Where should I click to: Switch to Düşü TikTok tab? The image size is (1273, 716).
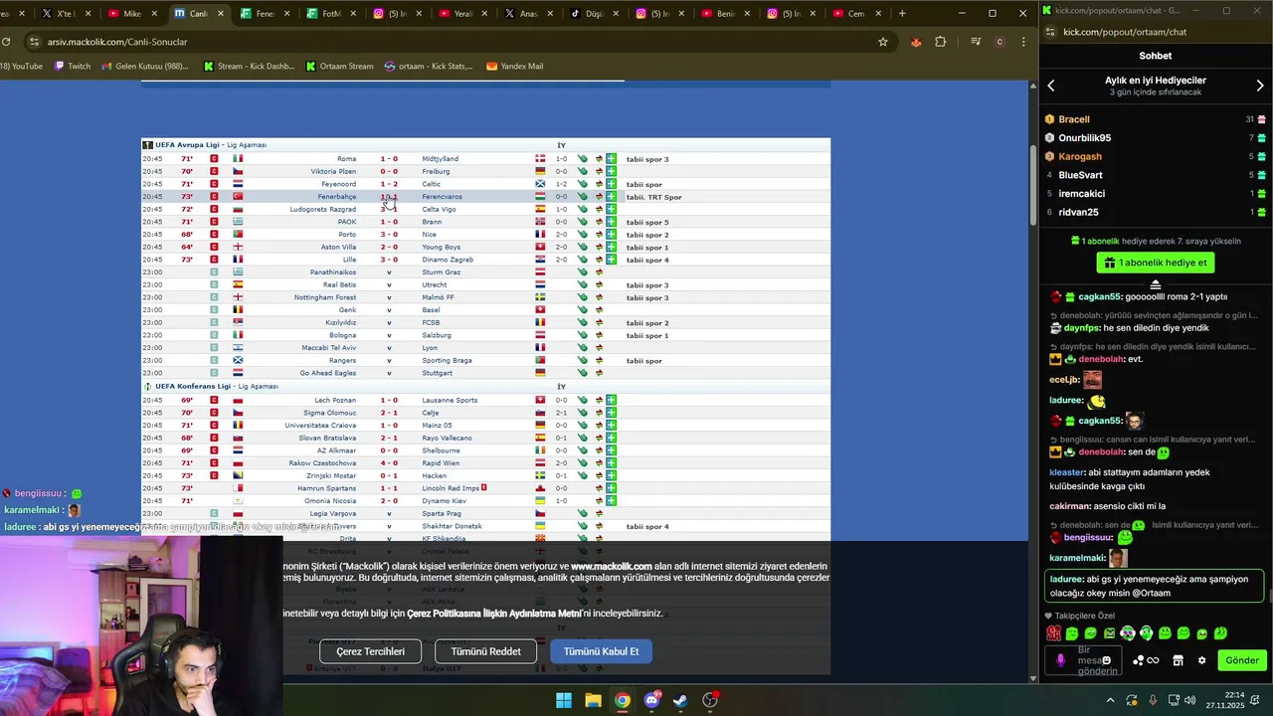tap(595, 14)
